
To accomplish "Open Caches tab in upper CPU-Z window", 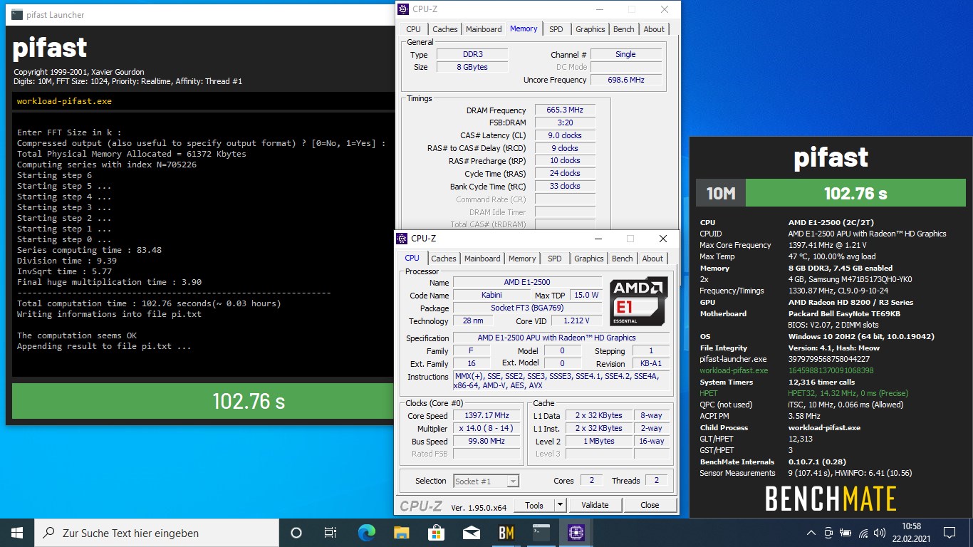I will 445,29.
